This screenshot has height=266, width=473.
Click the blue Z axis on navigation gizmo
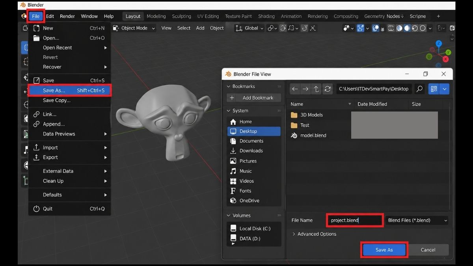click(x=439, y=43)
